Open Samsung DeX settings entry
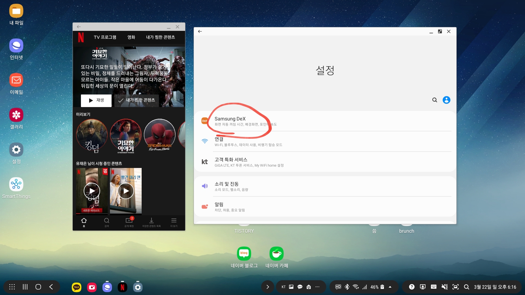This screenshot has width=525, height=295. point(325,121)
